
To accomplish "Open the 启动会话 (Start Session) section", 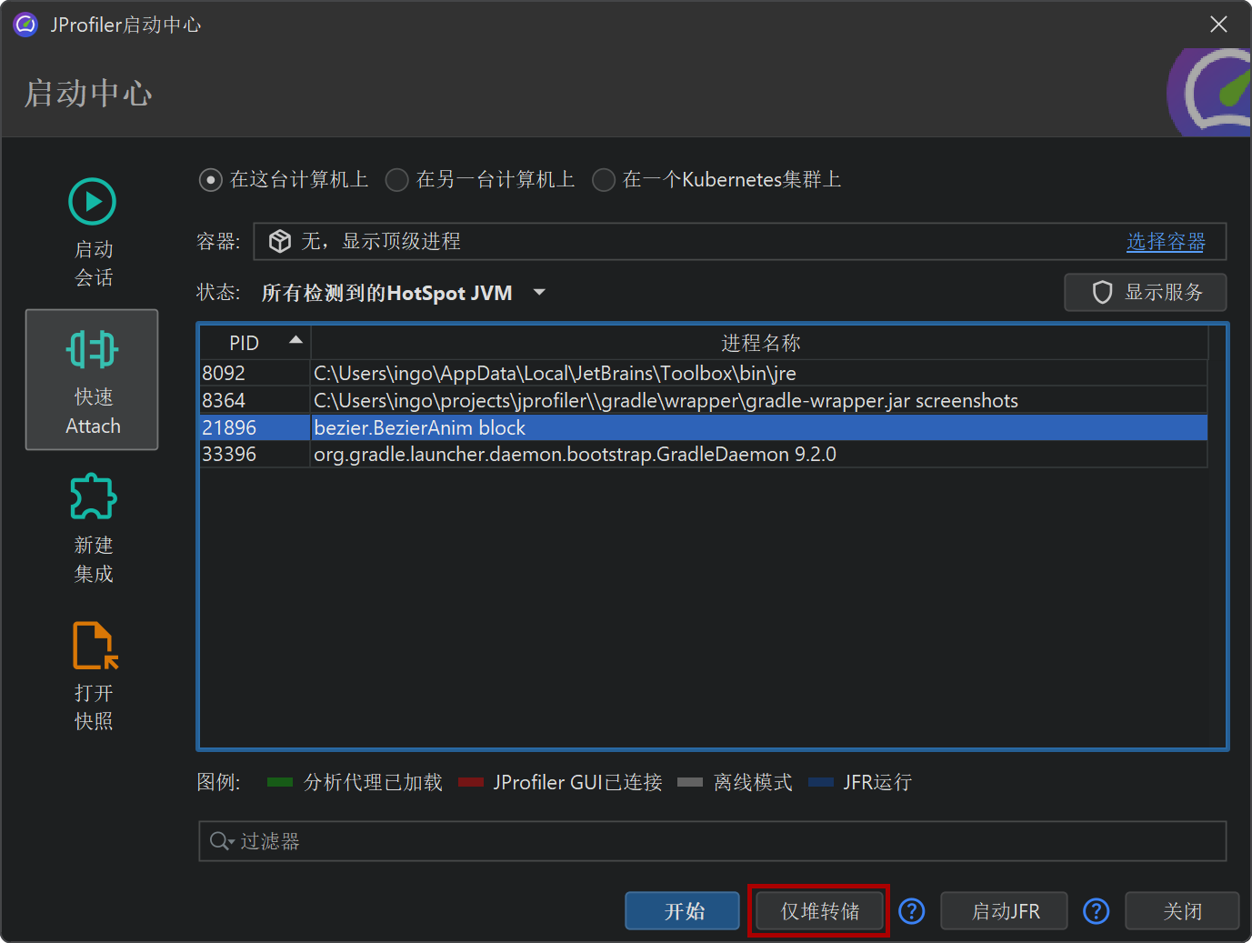I will point(92,233).
